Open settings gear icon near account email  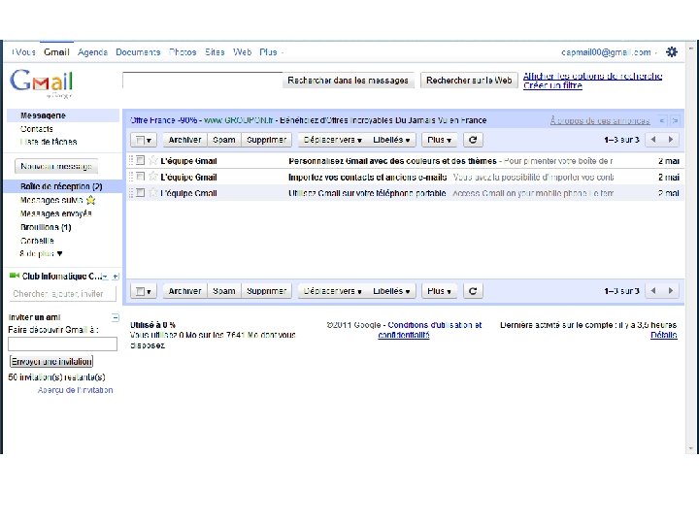coord(672,52)
